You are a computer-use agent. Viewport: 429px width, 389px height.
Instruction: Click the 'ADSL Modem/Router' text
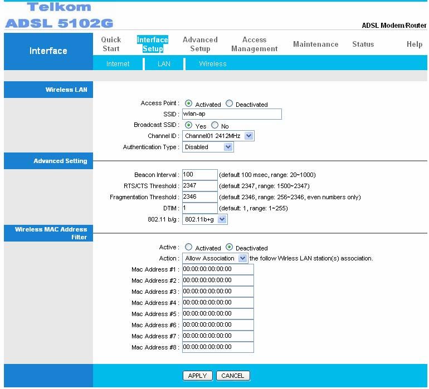click(394, 26)
